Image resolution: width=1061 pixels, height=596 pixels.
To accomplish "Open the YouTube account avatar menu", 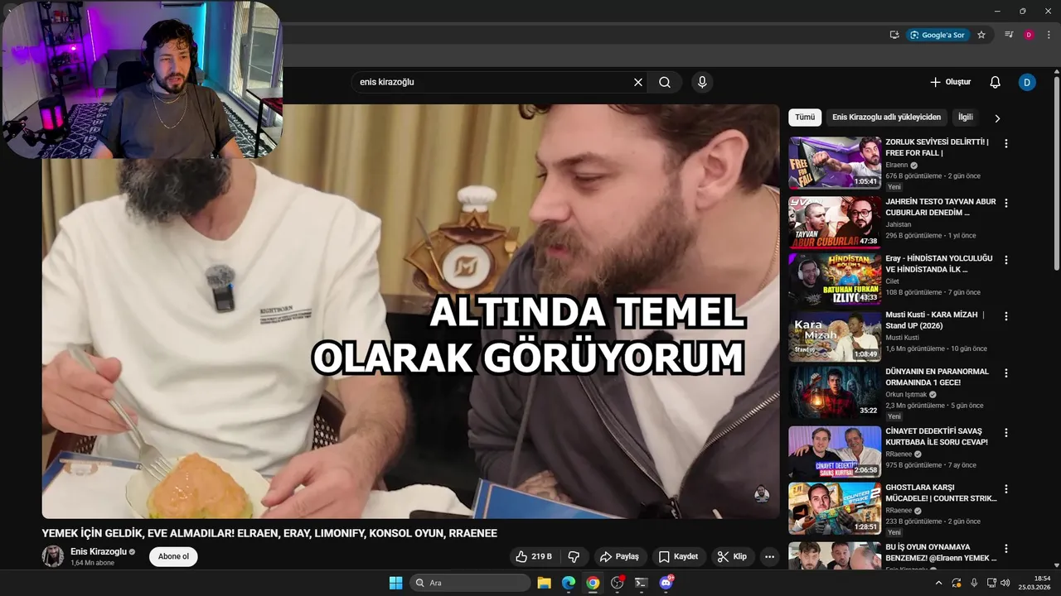I will tap(1027, 82).
